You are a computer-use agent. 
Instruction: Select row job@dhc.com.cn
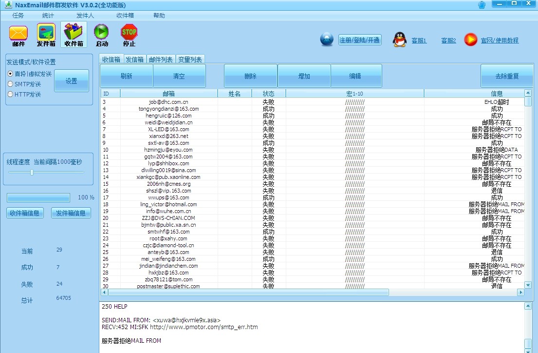[313, 102]
